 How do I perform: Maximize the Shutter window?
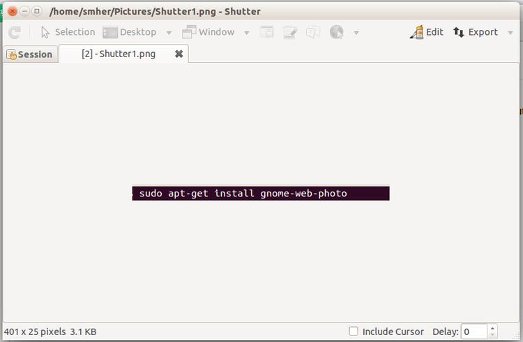click(37, 11)
